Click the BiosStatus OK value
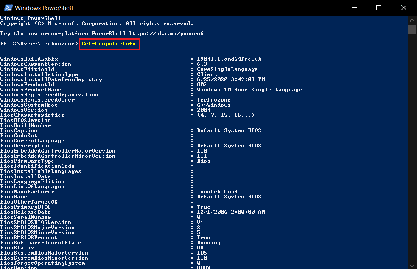Viewport: 417px width, 269px height. coord(200,248)
